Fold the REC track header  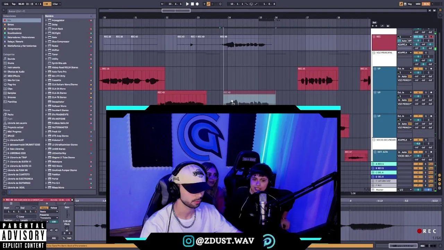coord(374,36)
